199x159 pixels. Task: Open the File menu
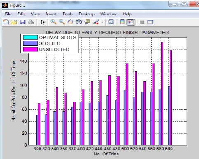point(8,14)
